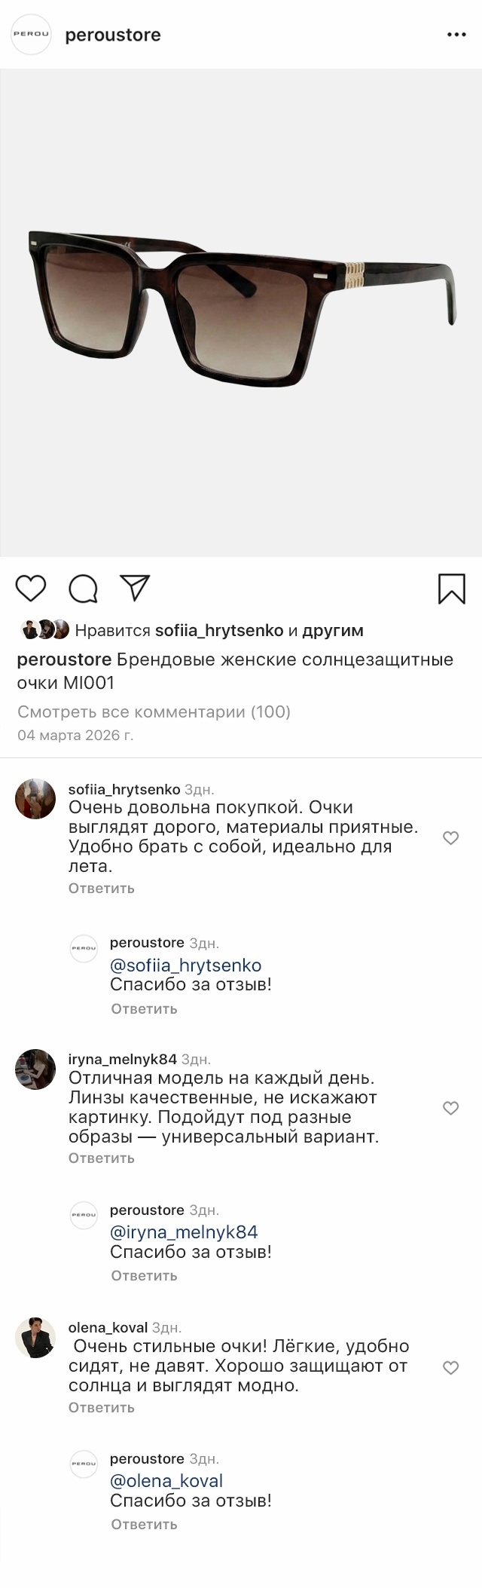Viewport: 482px width, 1588px height.
Task: Open peroustore profile from header username
Action: point(113,35)
